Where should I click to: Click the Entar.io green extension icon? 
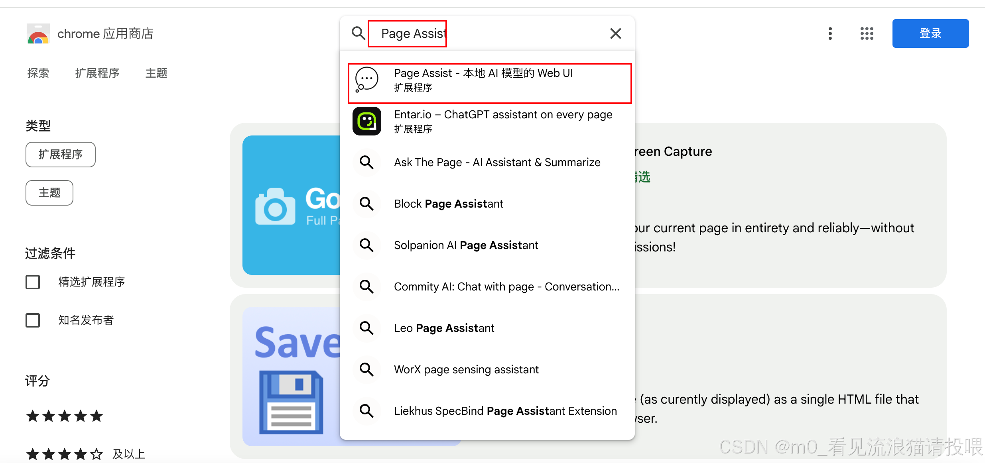click(366, 121)
